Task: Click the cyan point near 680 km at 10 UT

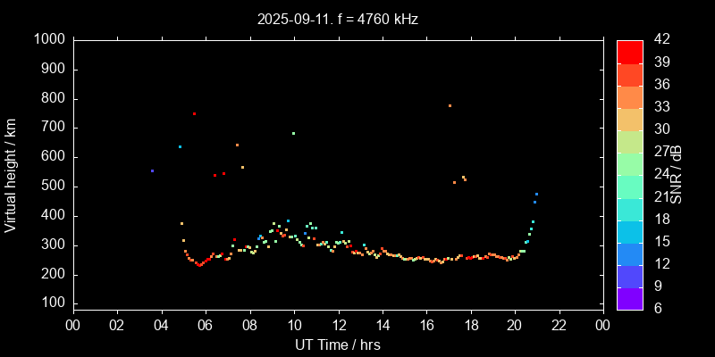Action: (293, 133)
